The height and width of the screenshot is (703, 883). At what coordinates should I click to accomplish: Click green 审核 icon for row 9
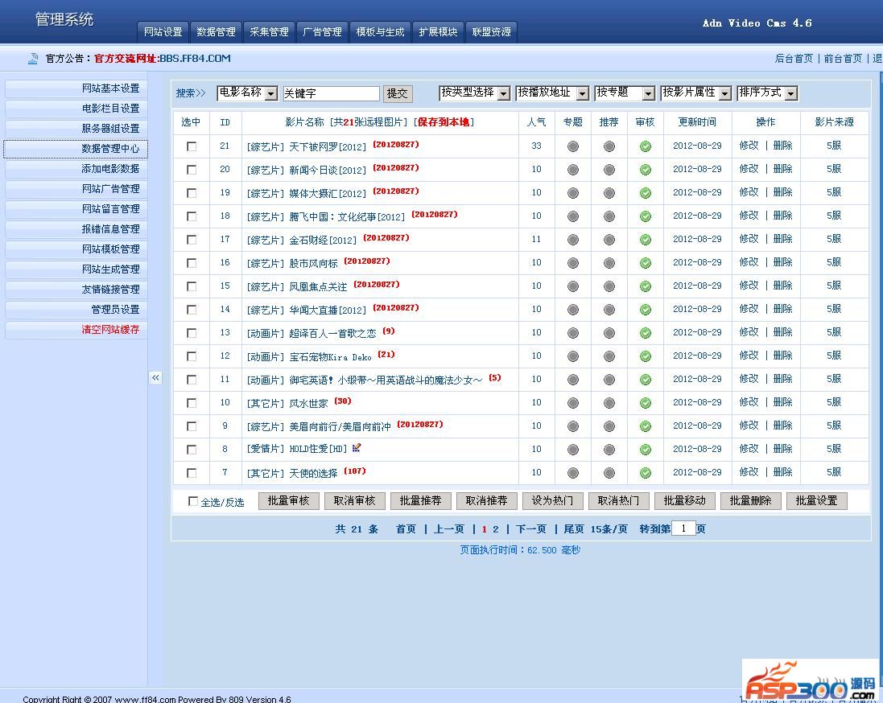point(646,426)
